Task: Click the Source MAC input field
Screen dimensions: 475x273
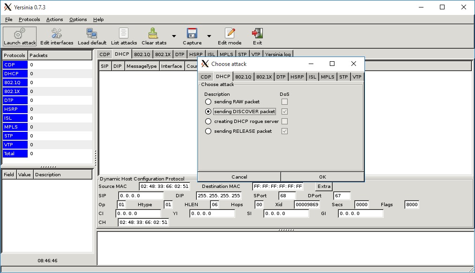Action: [x=164, y=187]
